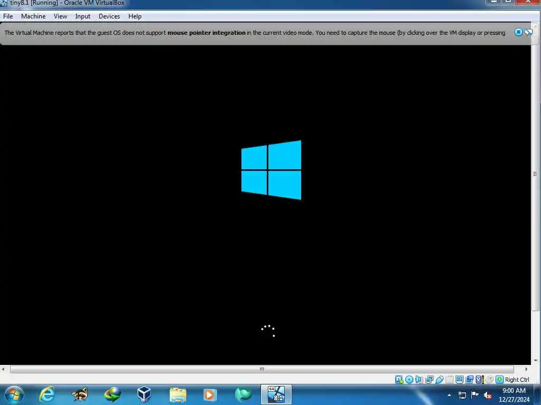Open the Windows Start menu
Viewport: 541px width, 405px height.
point(14,394)
